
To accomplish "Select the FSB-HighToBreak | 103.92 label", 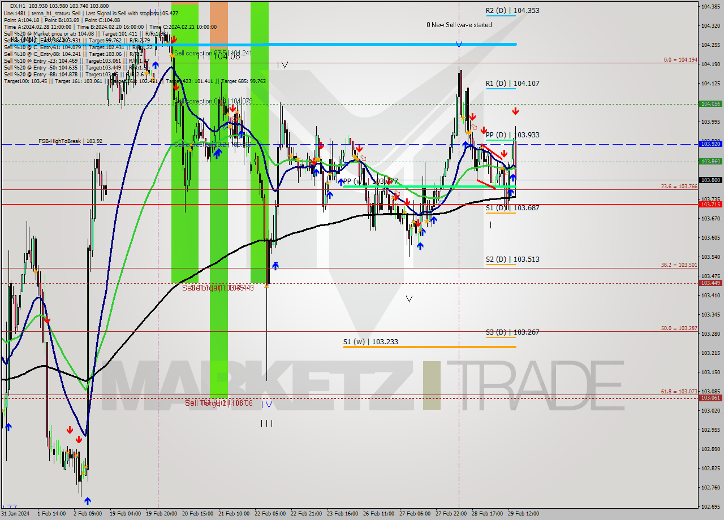I will tap(70, 141).
